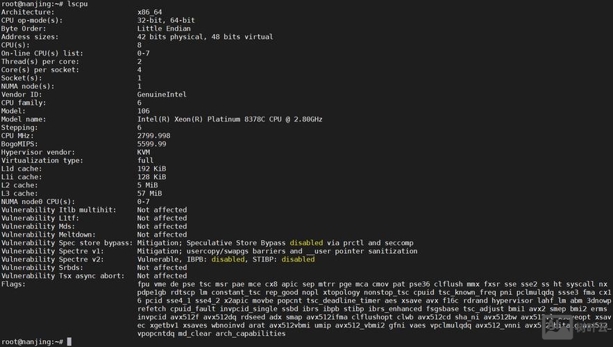Click the 'Flags:' label

click(x=14, y=284)
